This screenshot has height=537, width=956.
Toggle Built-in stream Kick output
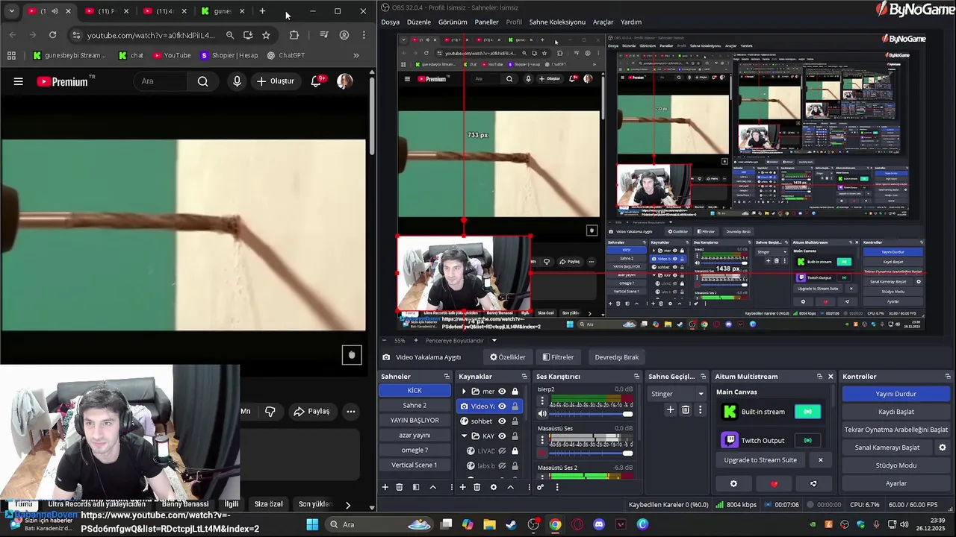(807, 412)
